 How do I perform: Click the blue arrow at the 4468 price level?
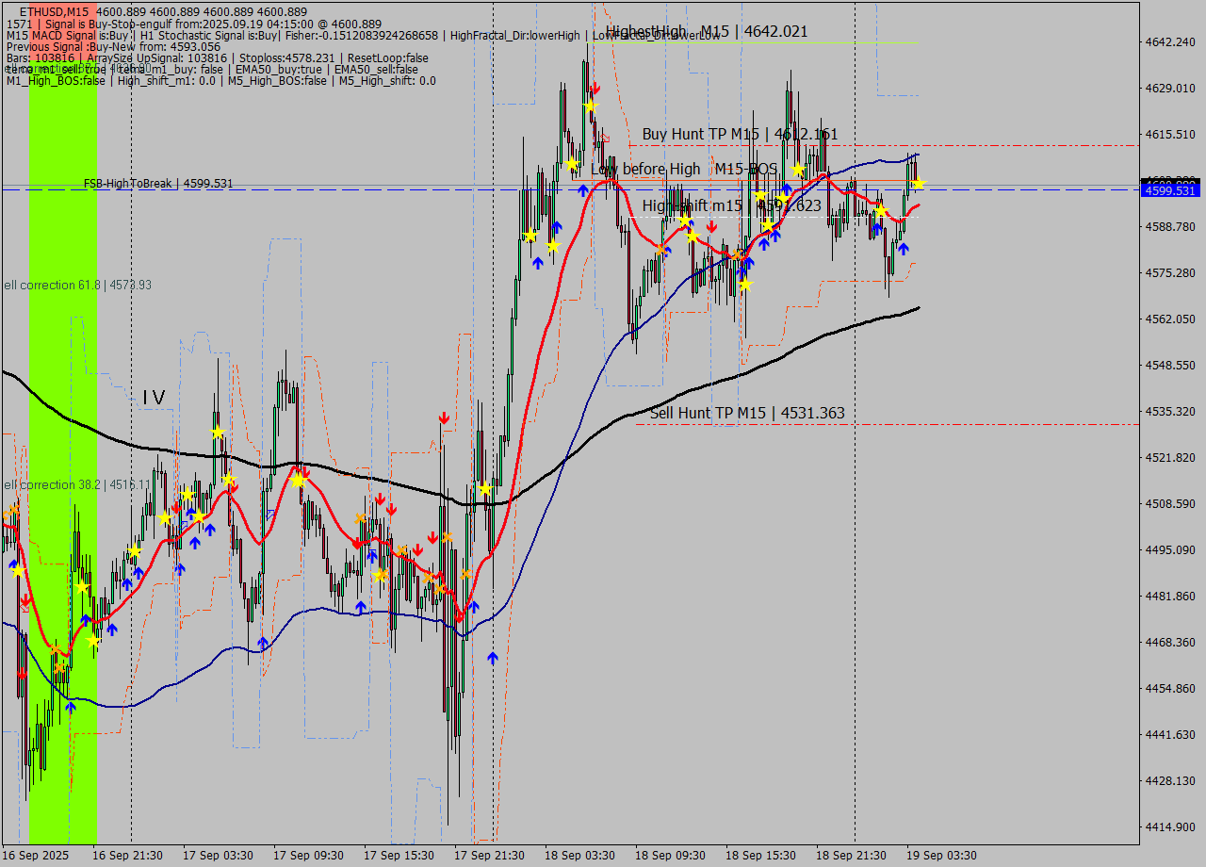262,643
